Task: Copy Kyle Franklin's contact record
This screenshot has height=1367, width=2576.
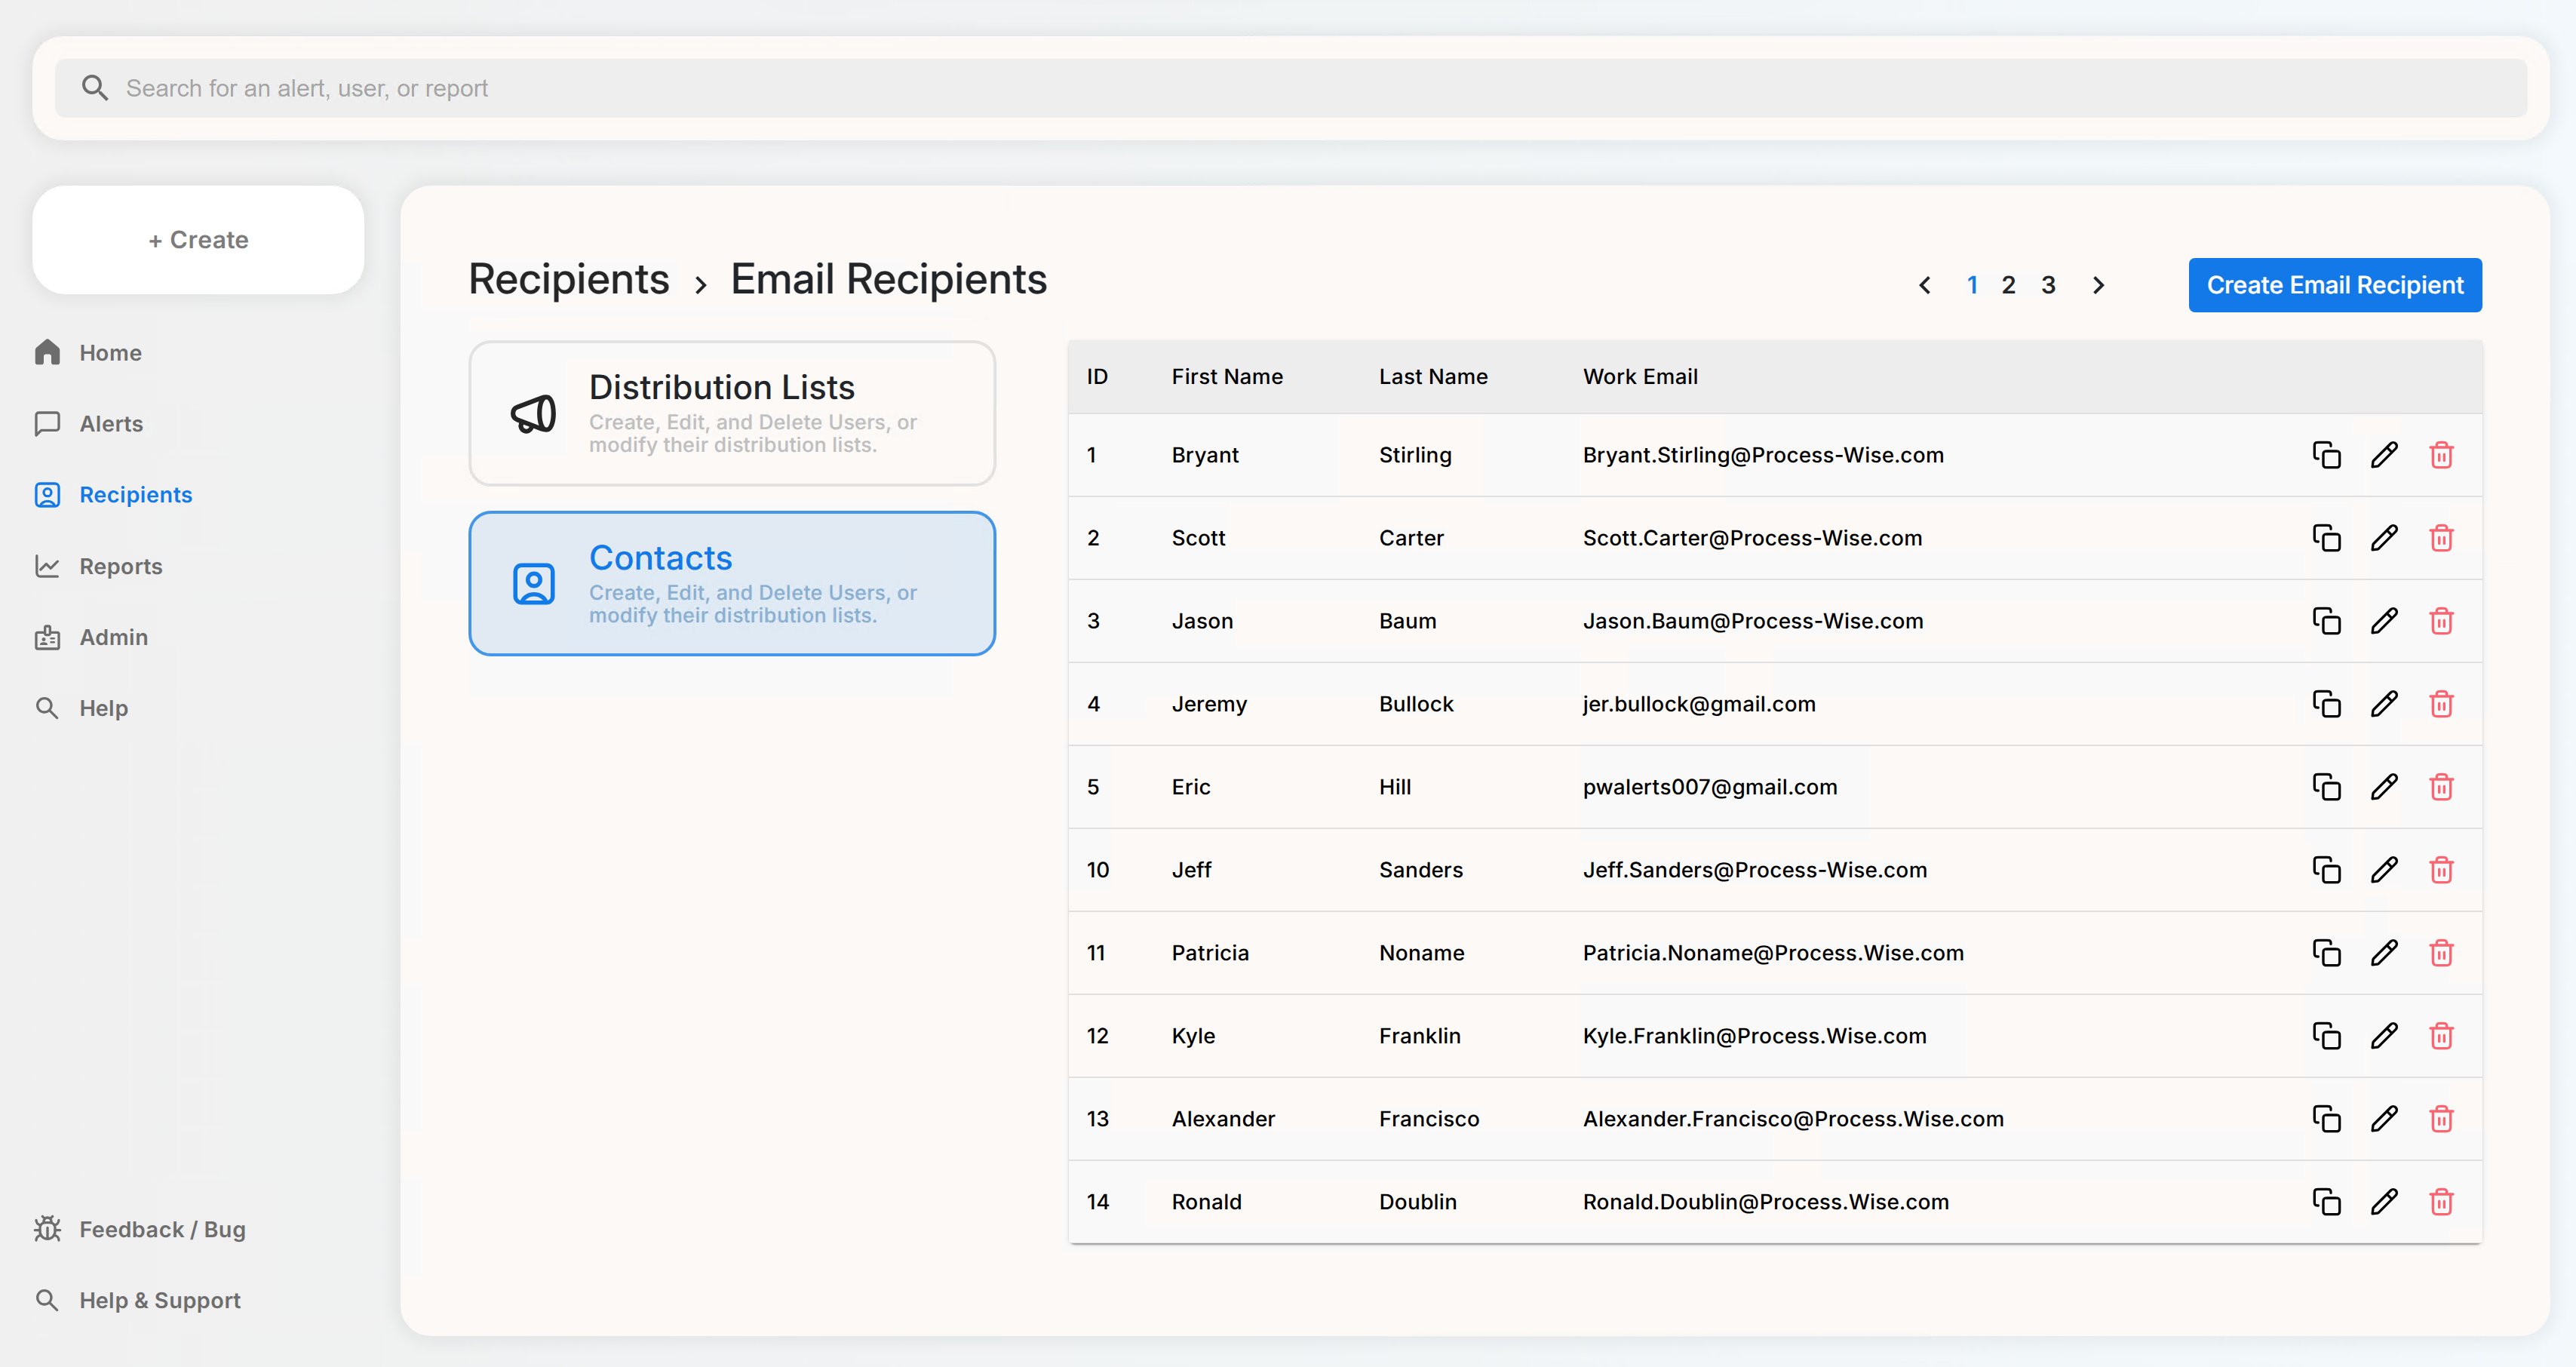Action: click(x=2327, y=1036)
